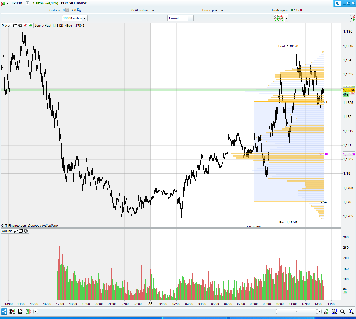Open the candlestick chart style icon
Viewport: 356px width, 319px height.
coord(3,3)
